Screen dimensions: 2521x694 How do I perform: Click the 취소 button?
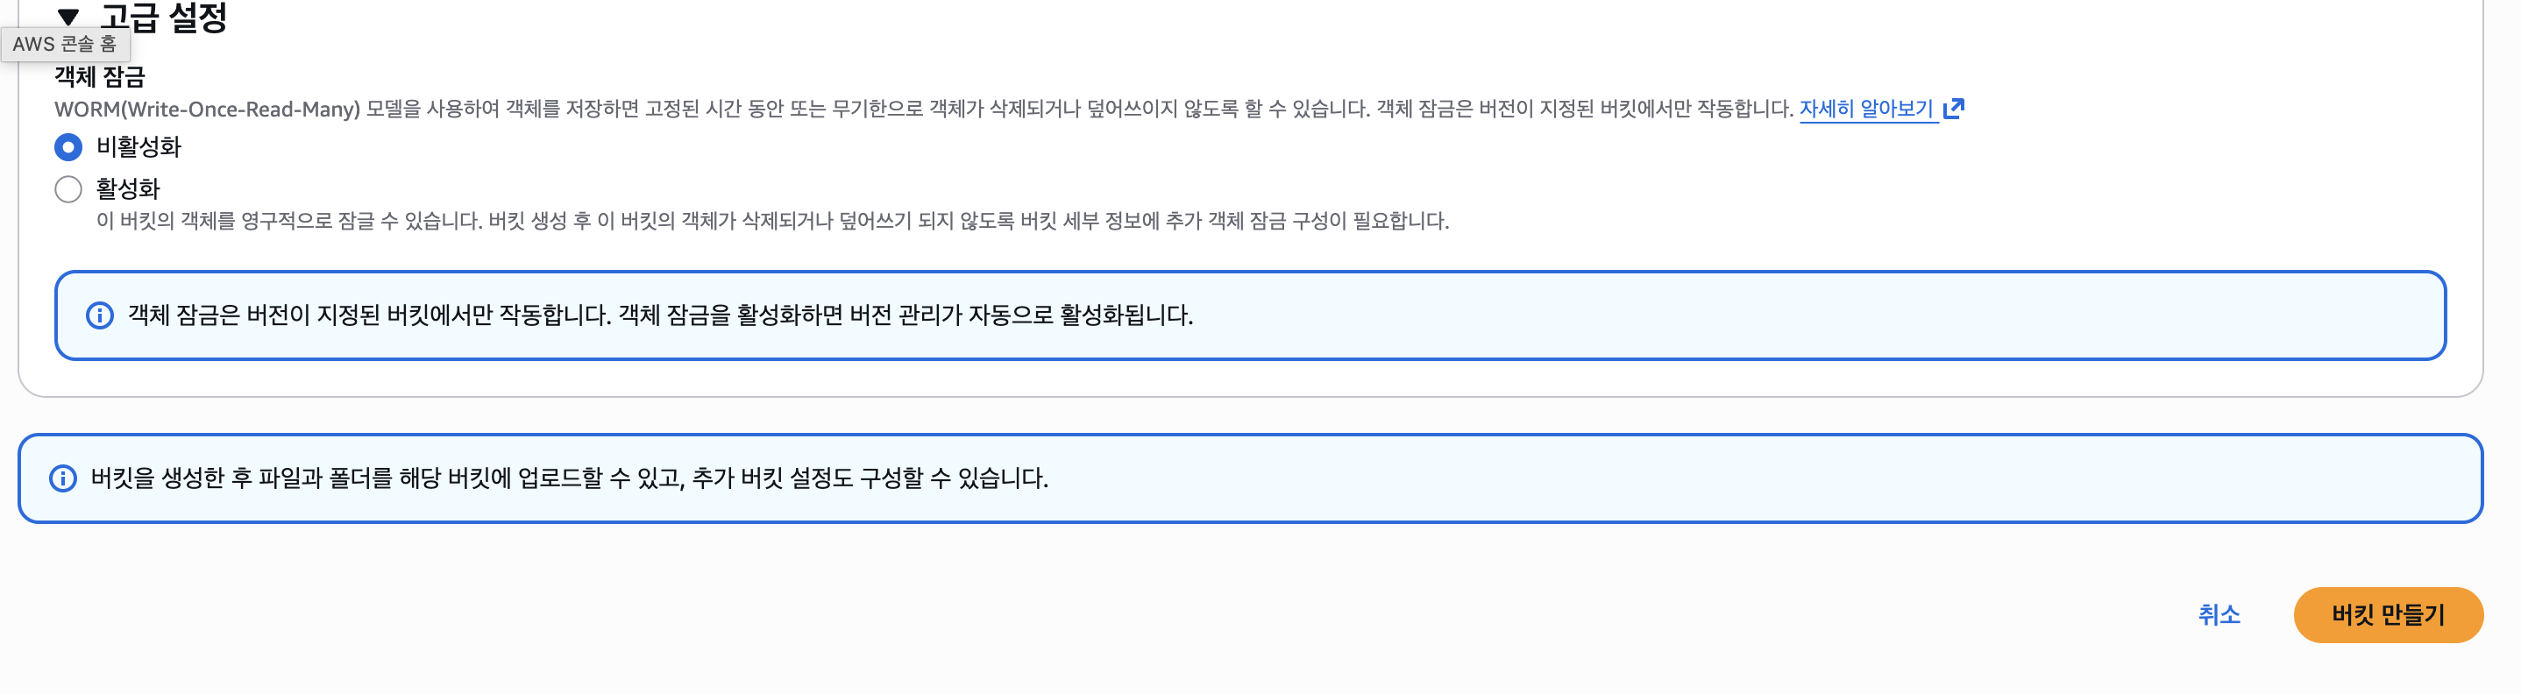[2219, 615]
